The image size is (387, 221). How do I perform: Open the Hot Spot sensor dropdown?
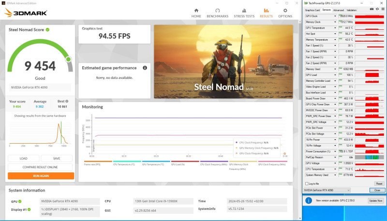coord(335,34)
